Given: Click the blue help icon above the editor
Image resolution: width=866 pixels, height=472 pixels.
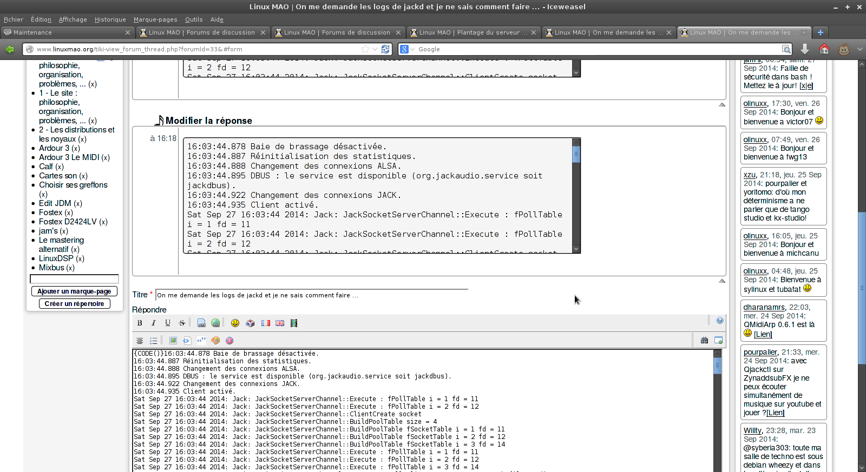Looking at the screenshot, I should pyautogui.click(x=719, y=321).
